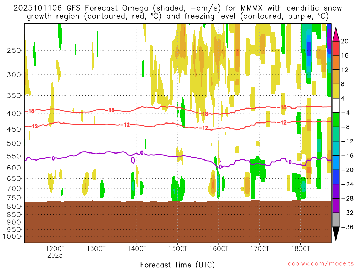
Task: Click the 160CT time axis label
Action: [x=219, y=248]
